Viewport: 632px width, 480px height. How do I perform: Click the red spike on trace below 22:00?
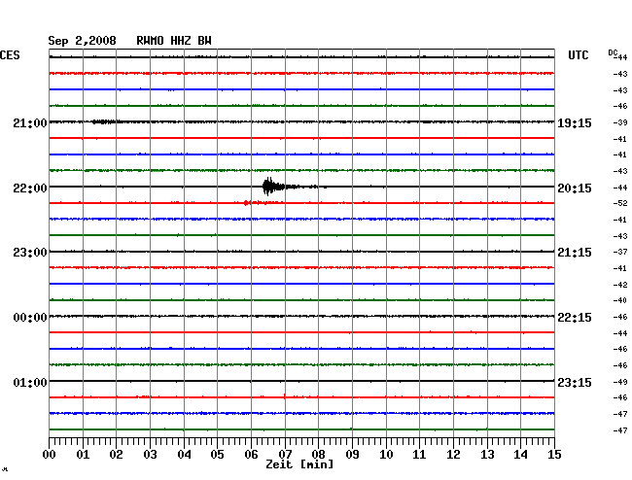(247, 203)
